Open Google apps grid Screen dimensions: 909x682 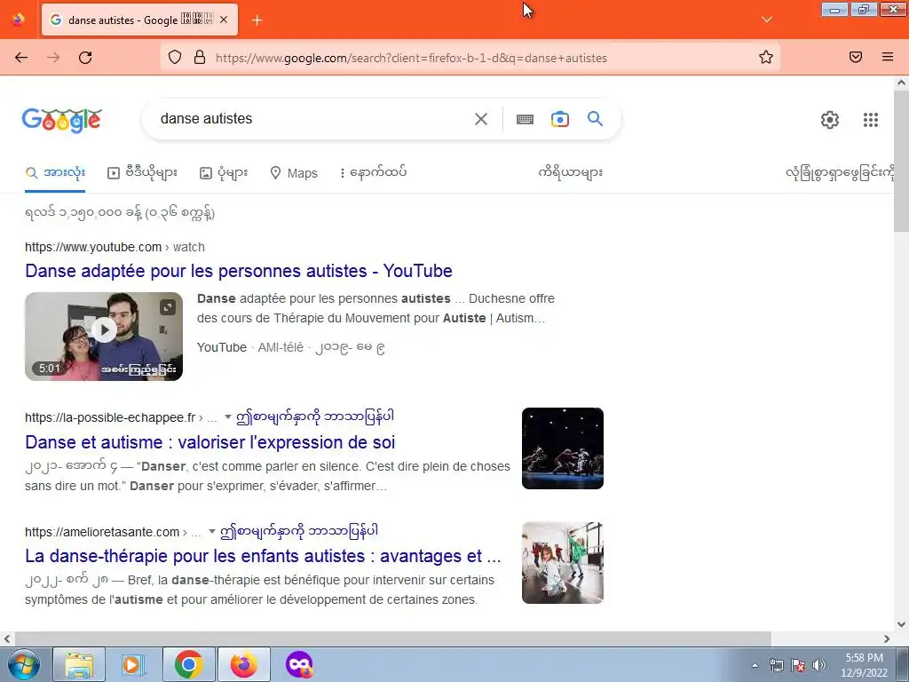click(871, 120)
